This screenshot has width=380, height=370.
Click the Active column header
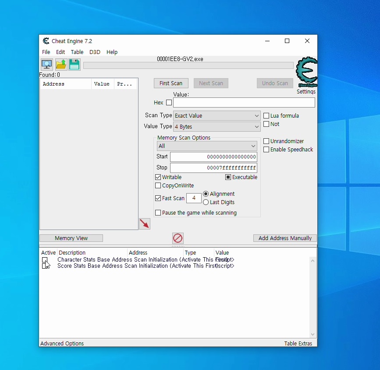[x=48, y=252]
